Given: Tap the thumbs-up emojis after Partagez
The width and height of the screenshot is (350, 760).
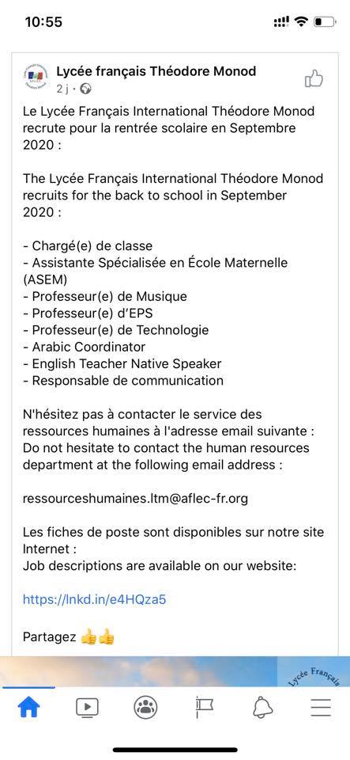Looking at the screenshot, I should (x=98, y=636).
